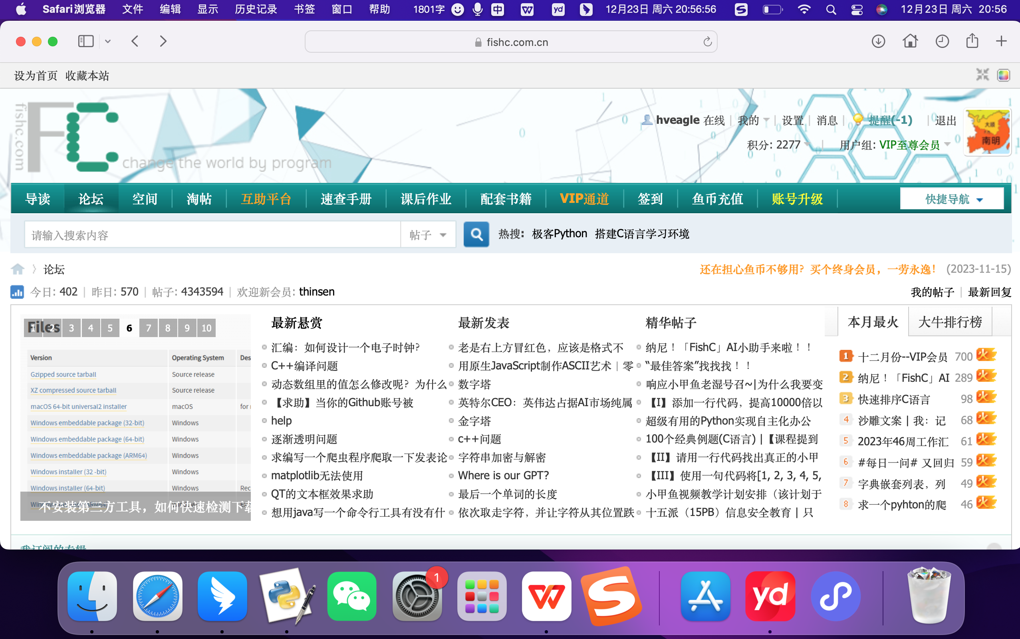Open the 互助平台 navigation tab
This screenshot has width=1020, height=639.
coord(266,198)
